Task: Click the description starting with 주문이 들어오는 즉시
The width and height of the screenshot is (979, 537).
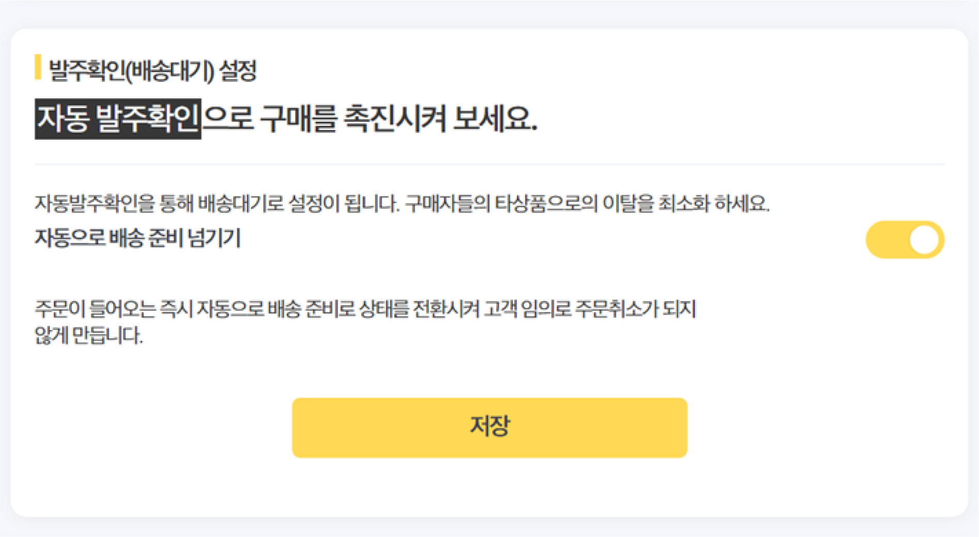Action: tap(365, 322)
